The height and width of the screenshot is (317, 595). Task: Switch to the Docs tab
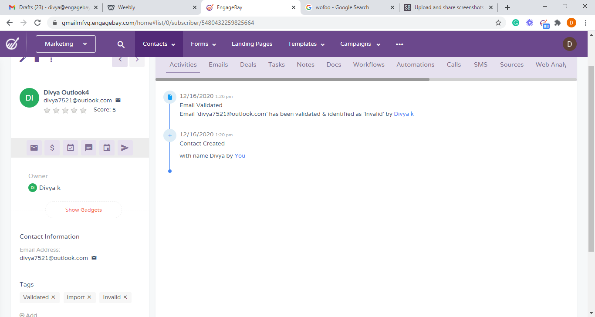tap(334, 64)
